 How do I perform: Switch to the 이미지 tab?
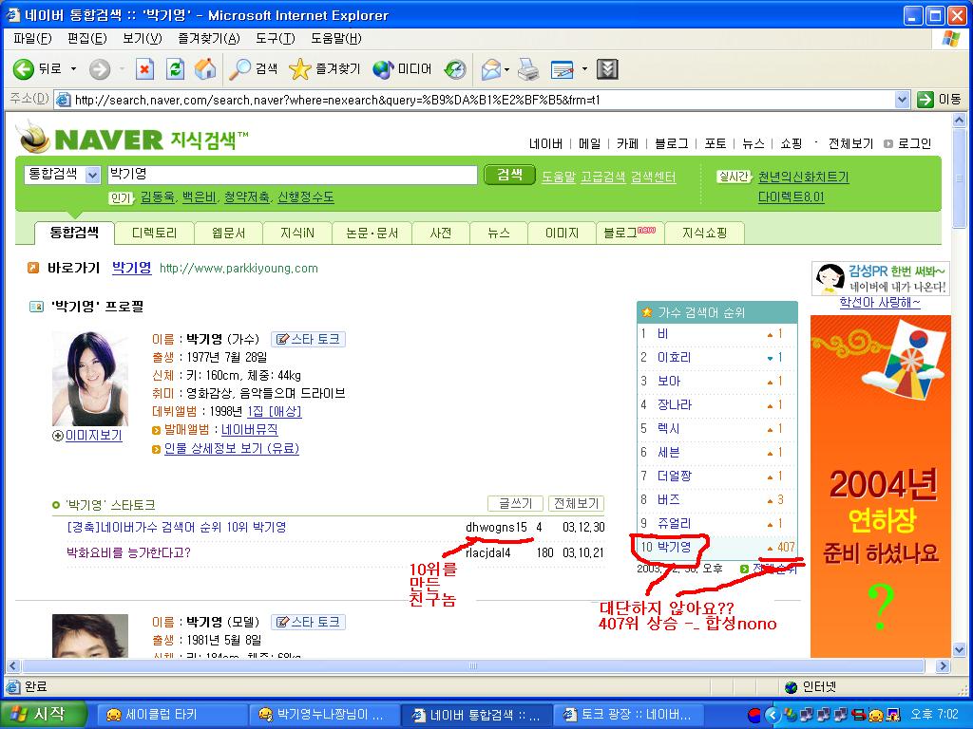(562, 234)
